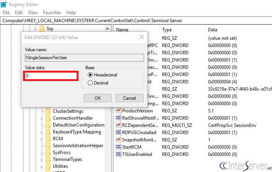Open the File menu
272x172 pixels.
coord(6,13)
